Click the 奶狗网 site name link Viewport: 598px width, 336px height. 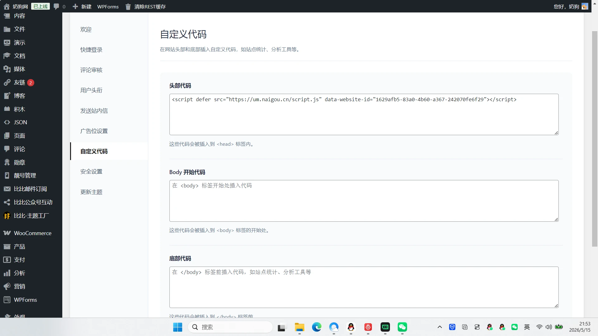20,7
